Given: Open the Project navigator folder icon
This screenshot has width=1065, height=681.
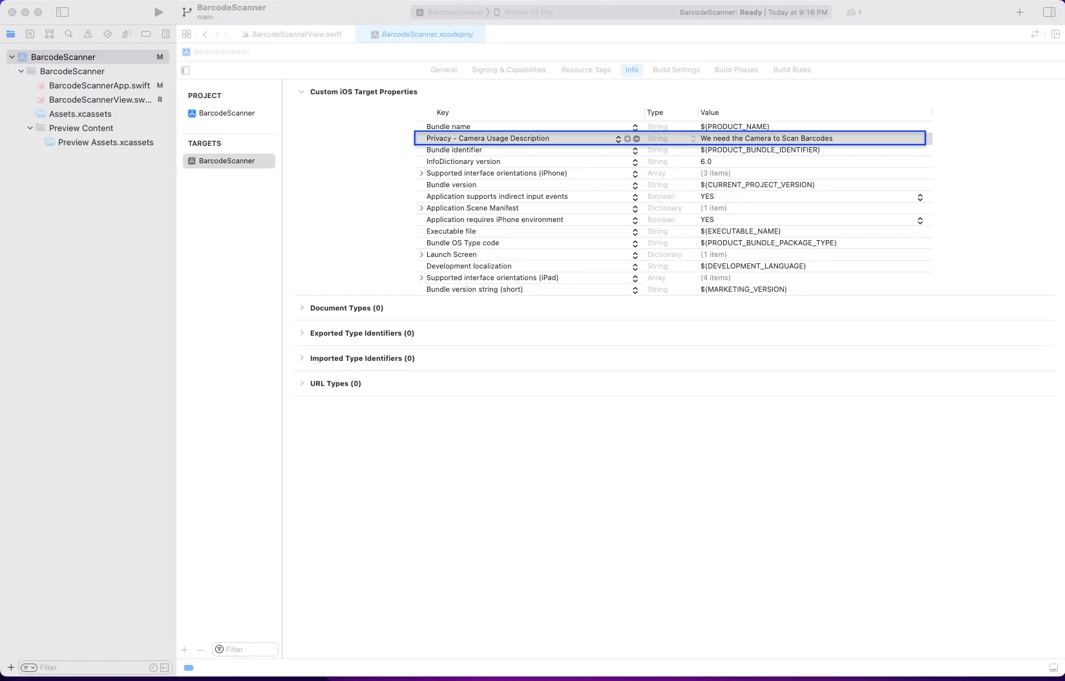Looking at the screenshot, I should 11,34.
